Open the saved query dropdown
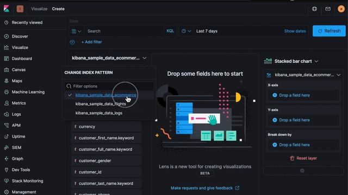Viewport: 348px width, 195px height. click(76, 31)
